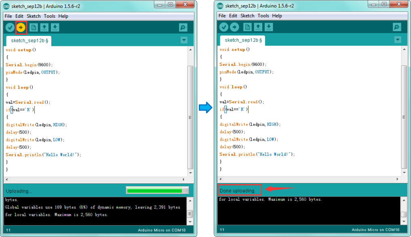The width and height of the screenshot is (411, 237).
Task: Click Arduino logo in right window title bar
Action: pos(220,6)
